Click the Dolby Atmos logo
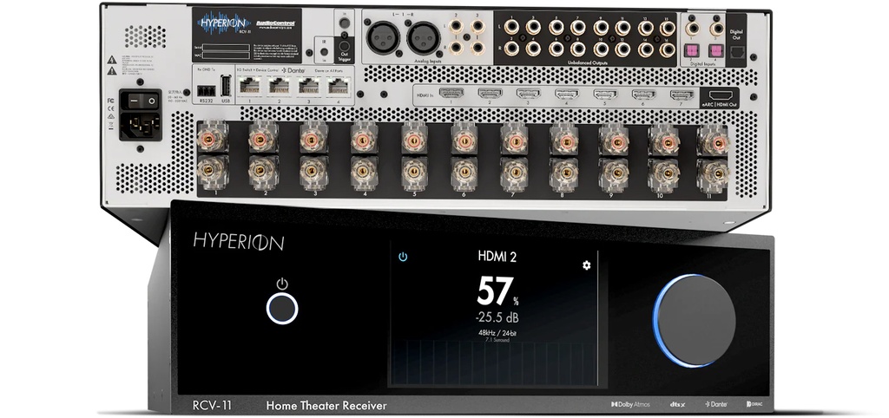The image size is (889, 418). (630, 404)
